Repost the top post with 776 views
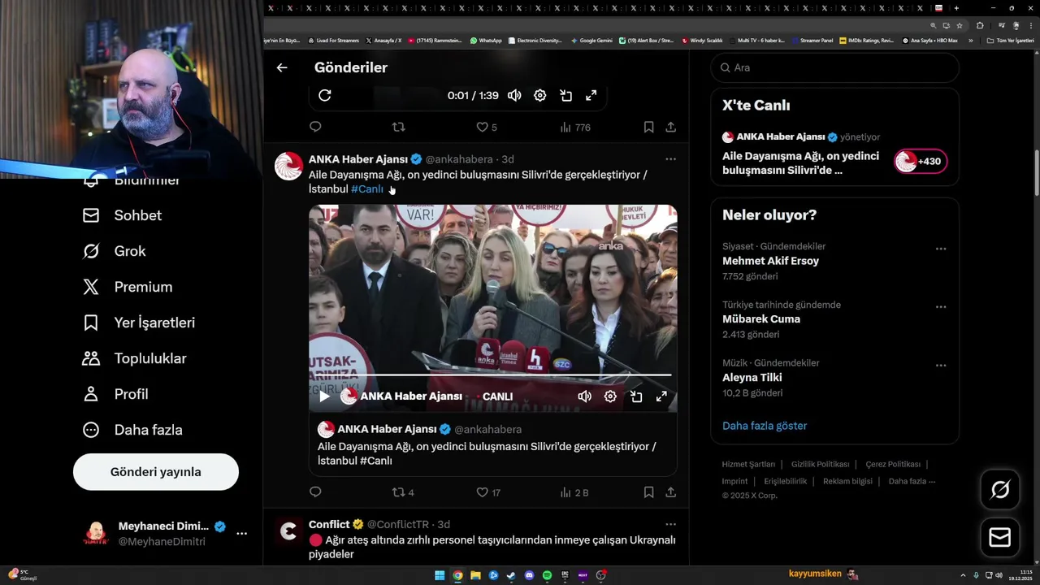 [398, 127]
